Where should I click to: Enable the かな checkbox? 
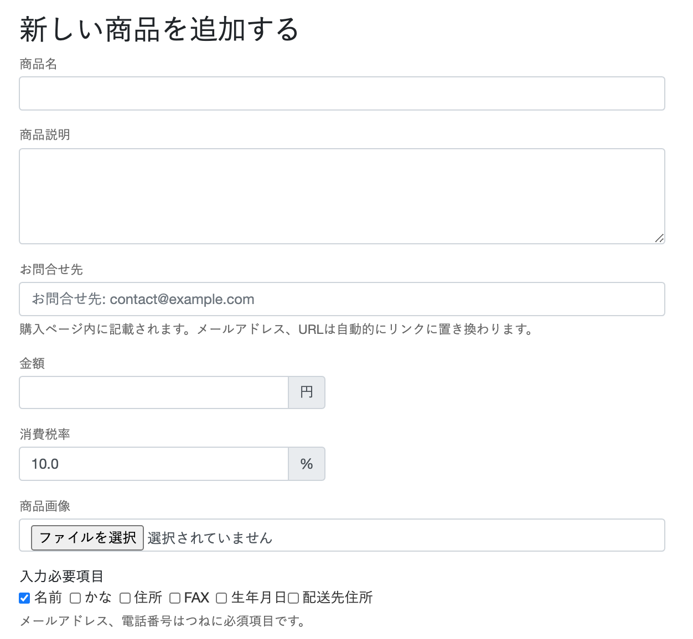point(75,598)
